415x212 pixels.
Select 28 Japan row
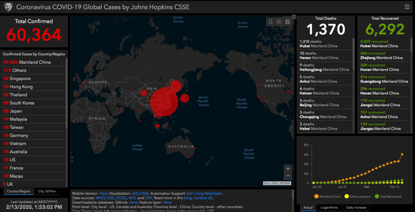pyautogui.click(x=34, y=111)
